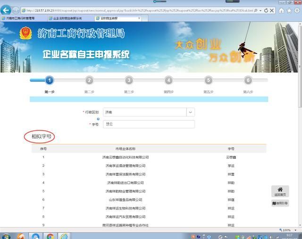Switch to the 企业名称自主申报系统 tab
The height and width of the screenshot is (239, 302).
[71, 18]
